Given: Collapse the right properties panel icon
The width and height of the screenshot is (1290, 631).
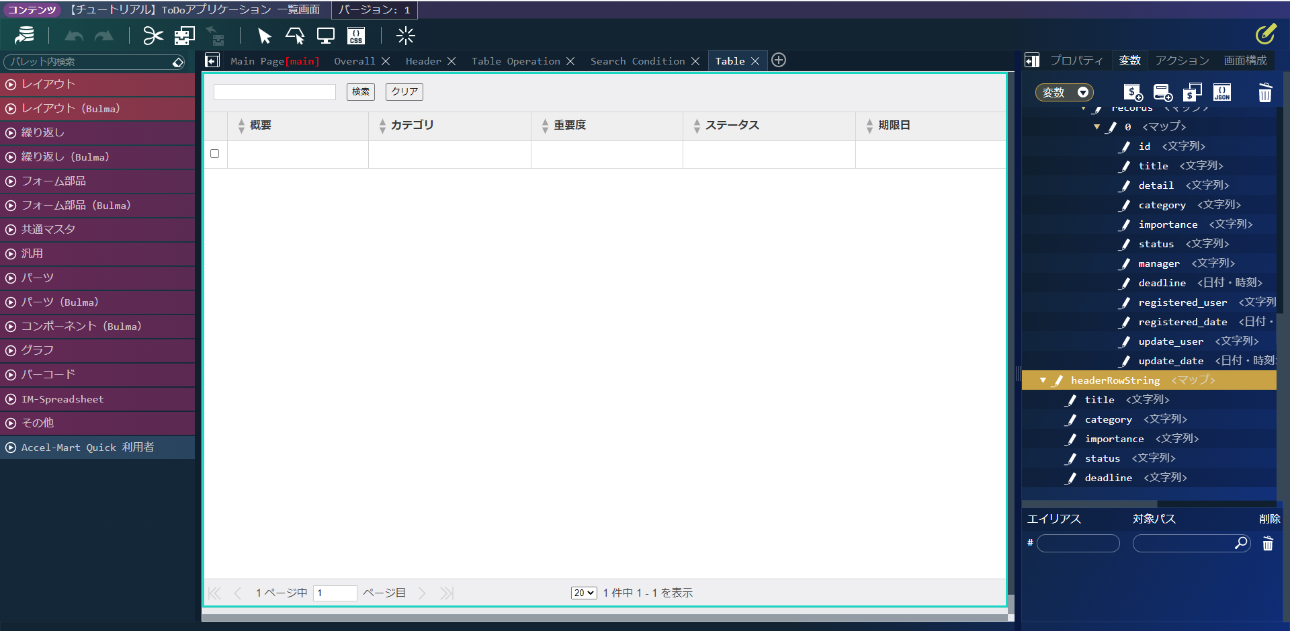Looking at the screenshot, I should tap(1032, 60).
